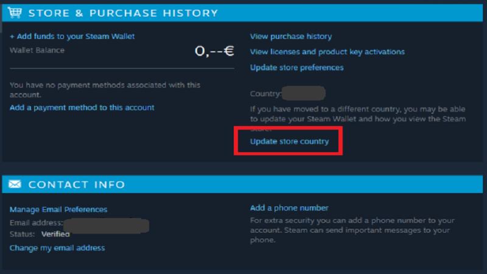Click Add a phone number link
This screenshot has height=274, width=487.
click(x=289, y=208)
